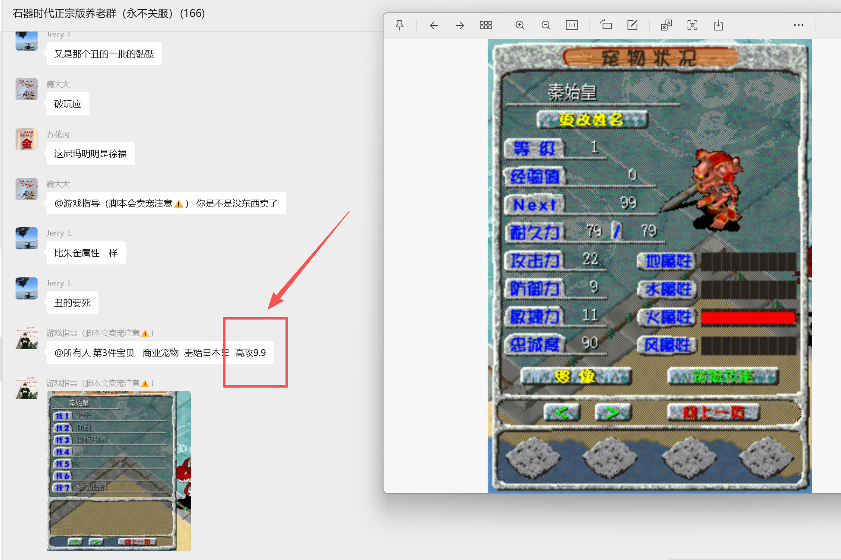
Task: Zoom in on the image
Action: 520,25
